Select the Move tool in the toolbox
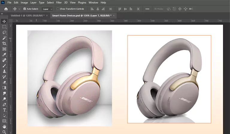Screen dimensions: 230x134 pos(4,21)
